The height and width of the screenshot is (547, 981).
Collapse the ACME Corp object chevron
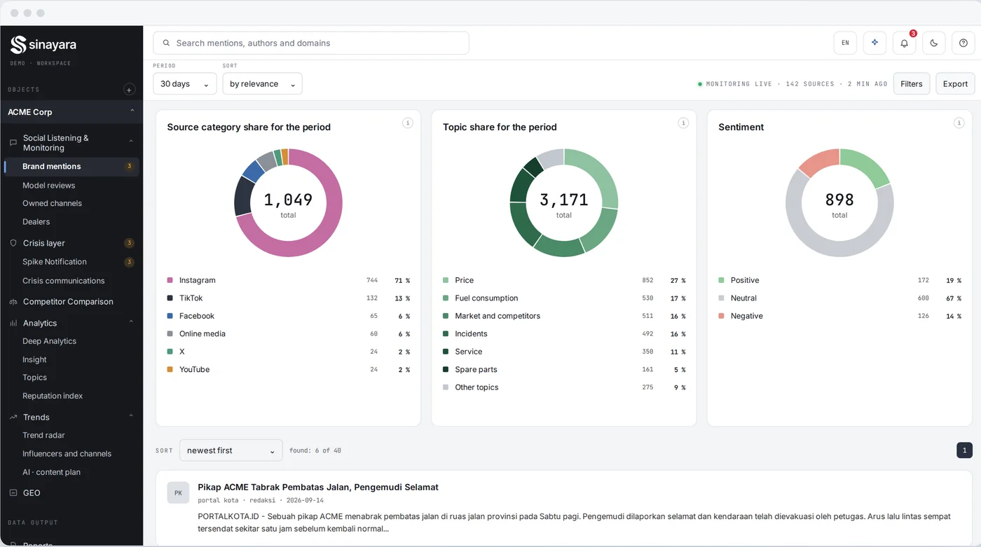coord(132,112)
